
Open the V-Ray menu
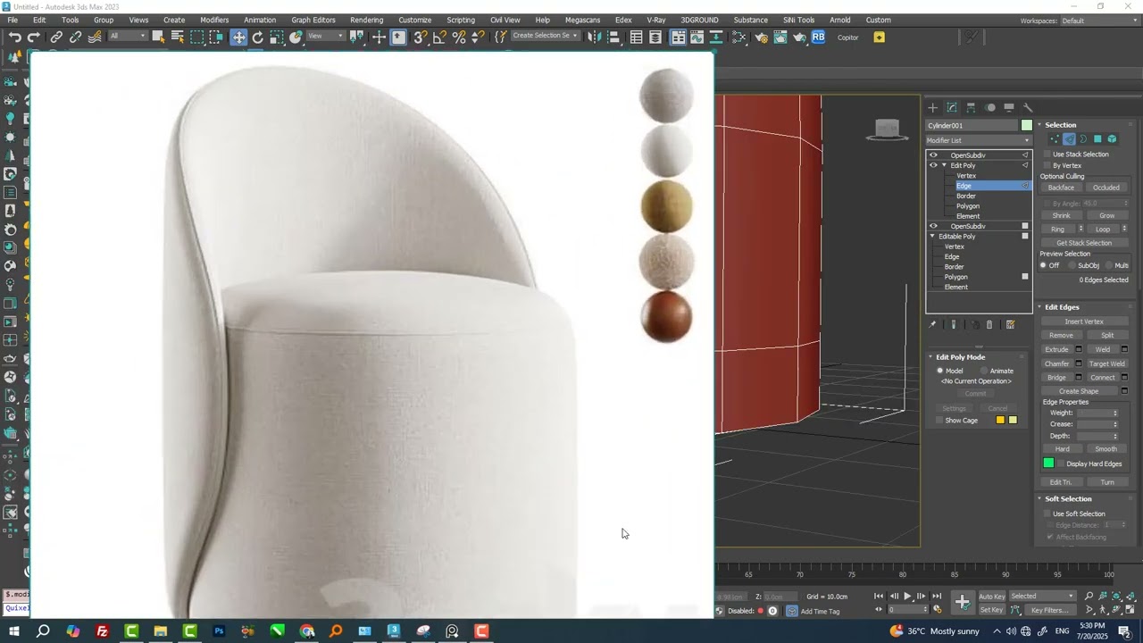[x=655, y=20]
